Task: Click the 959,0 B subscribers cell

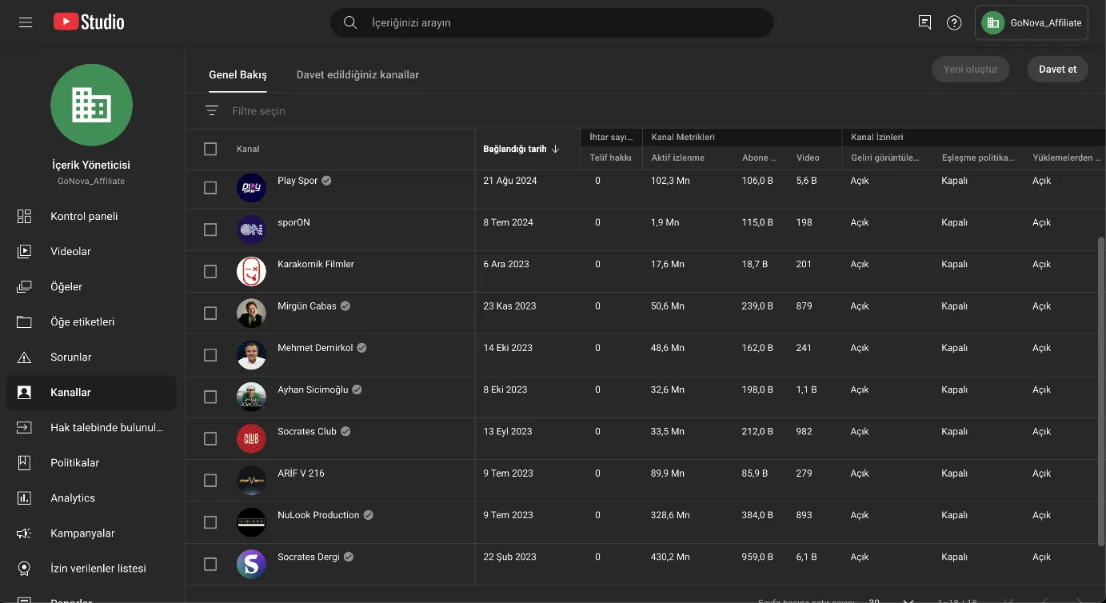Action: pos(757,557)
